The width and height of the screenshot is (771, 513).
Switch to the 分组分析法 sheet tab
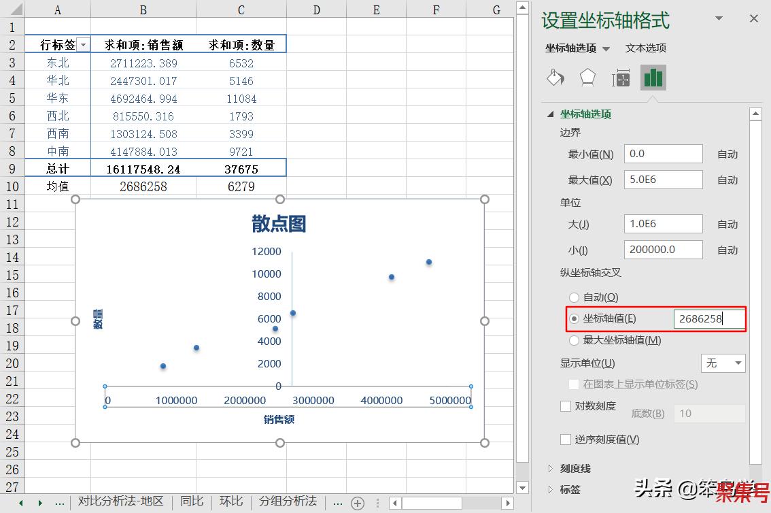tap(288, 501)
